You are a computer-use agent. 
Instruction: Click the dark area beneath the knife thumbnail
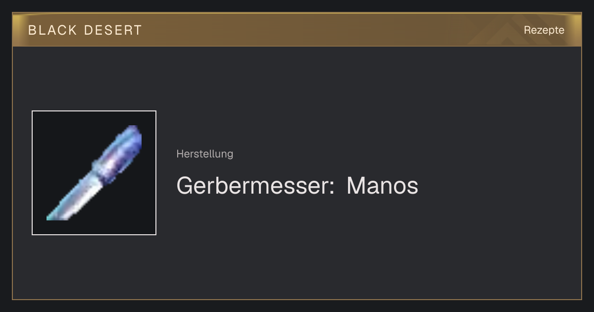click(94, 266)
